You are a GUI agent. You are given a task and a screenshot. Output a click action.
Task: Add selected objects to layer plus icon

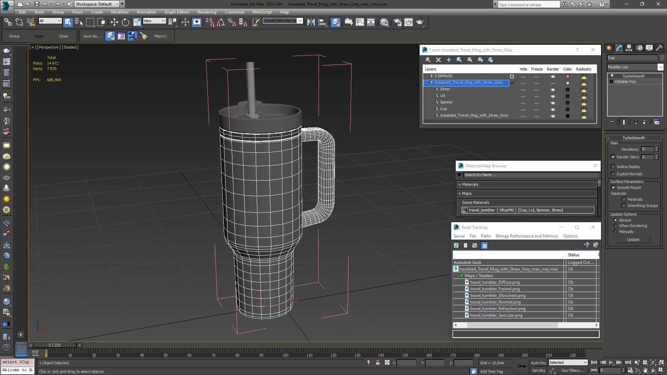pyautogui.click(x=449, y=60)
